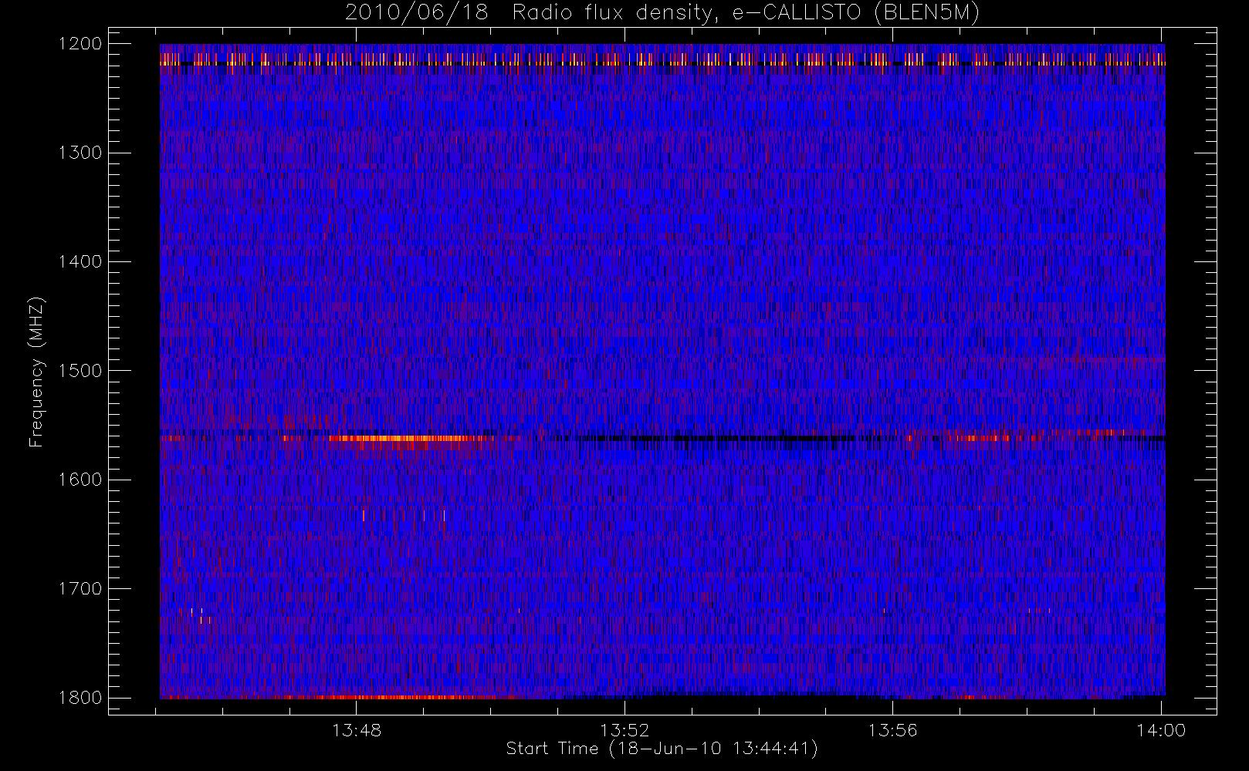This screenshot has width=1249, height=771.
Task: Click the 13:56 time tick label
Action: 893,730
